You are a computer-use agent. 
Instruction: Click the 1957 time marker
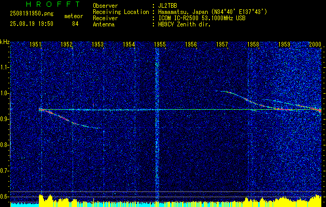(x=222, y=44)
